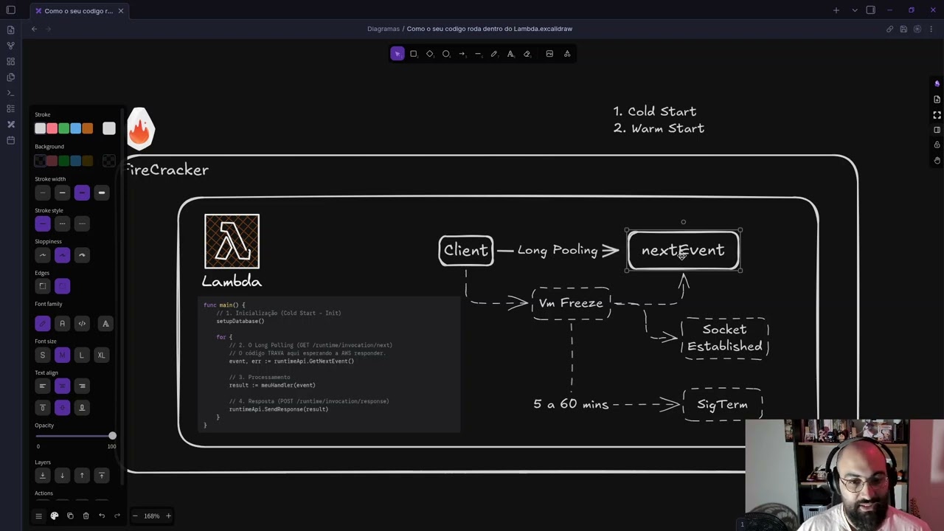Viewport: 944px width, 531px height.
Task: Activate the hand pan tool on right
Action: [x=937, y=160]
